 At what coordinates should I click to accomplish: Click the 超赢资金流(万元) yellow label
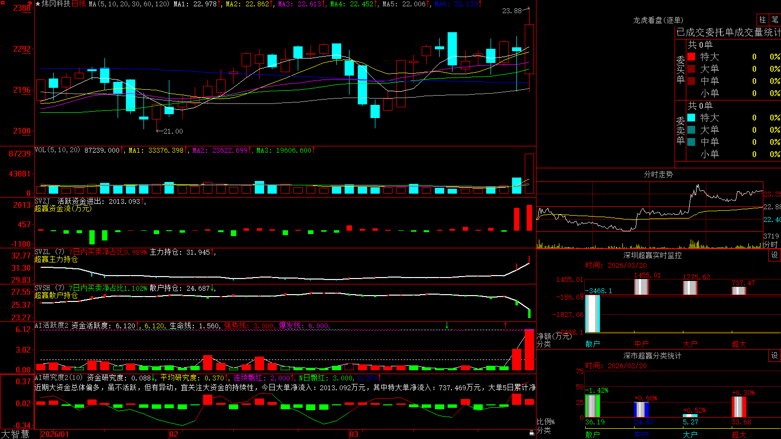pyautogui.click(x=63, y=208)
